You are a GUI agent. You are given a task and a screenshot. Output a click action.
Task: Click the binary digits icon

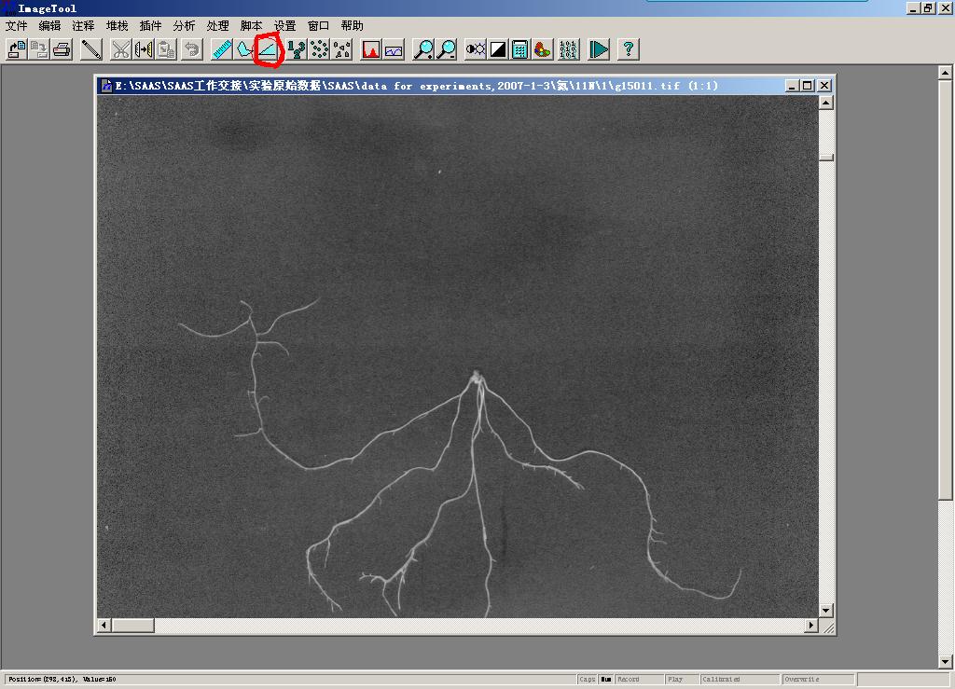(568, 49)
